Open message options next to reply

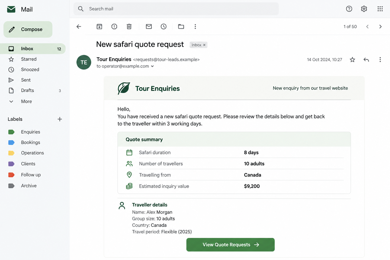(380, 60)
